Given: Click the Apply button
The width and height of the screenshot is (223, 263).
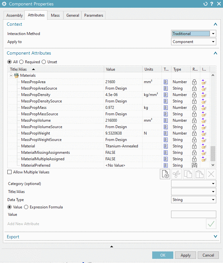Looking at the screenshot, I should click(x=186, y=255).
